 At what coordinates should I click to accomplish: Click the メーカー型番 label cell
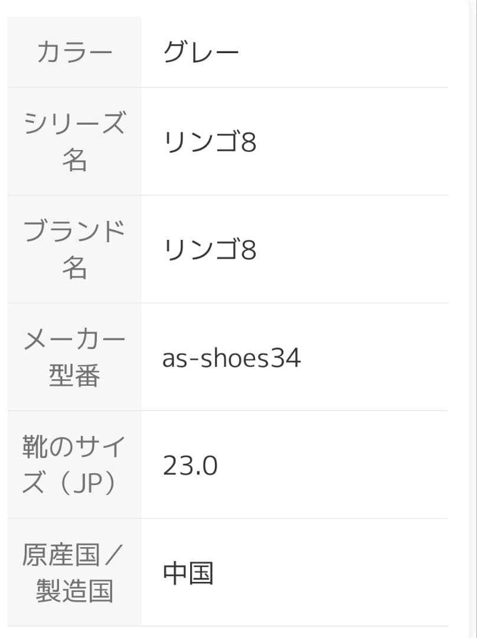tap(74, 357)
